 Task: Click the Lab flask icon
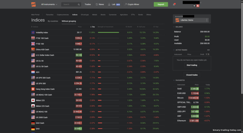[109, 4]
